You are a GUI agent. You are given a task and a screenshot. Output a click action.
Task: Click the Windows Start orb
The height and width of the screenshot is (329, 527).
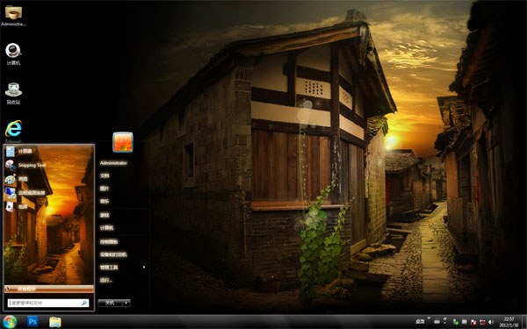point(9,322)
